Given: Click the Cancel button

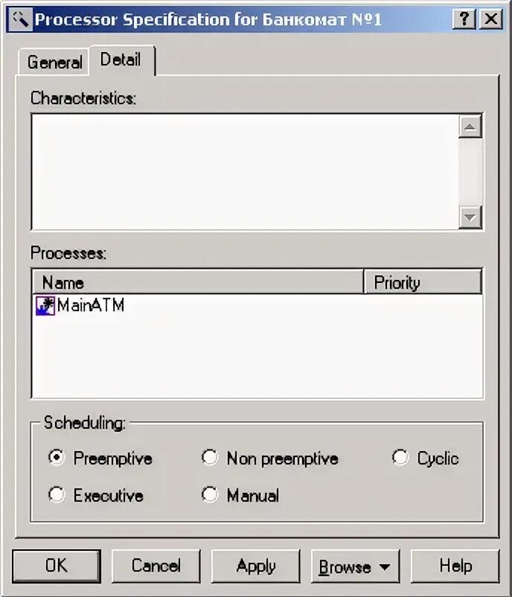Looking at the screenshot, I should pyautogui.click(x=156, y=566).
